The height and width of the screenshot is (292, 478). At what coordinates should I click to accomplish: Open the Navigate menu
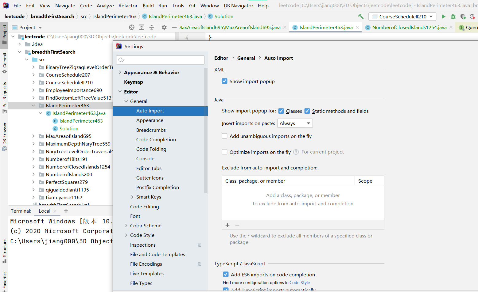click(x=65, y=6)
